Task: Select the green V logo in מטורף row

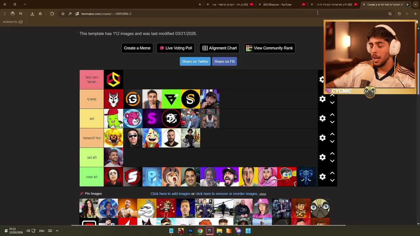Action: coord(171,99)
